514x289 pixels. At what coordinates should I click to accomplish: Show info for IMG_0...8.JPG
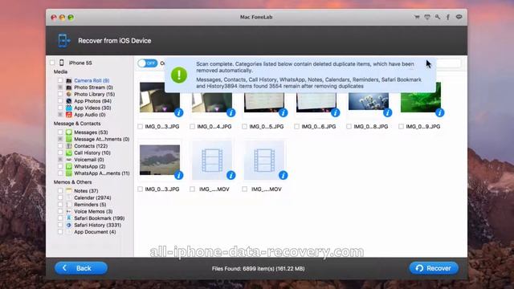pos(387,112)
